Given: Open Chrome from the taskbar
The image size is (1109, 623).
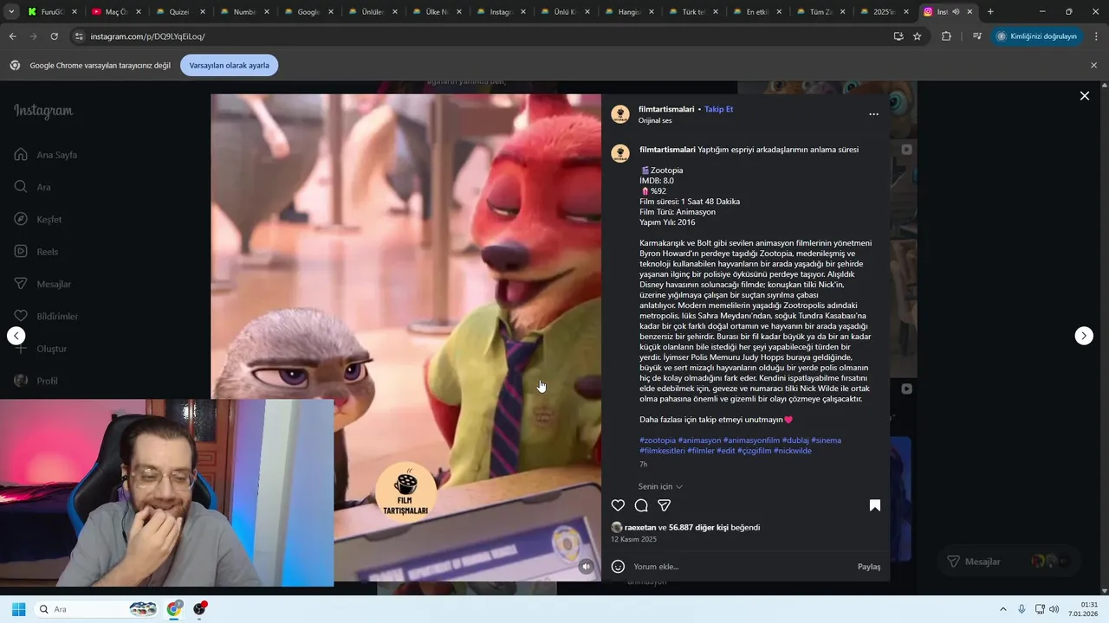Looking at the screenshot, I should [174, 609].
